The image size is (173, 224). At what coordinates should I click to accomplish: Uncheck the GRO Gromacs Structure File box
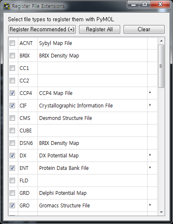point(12,206)
